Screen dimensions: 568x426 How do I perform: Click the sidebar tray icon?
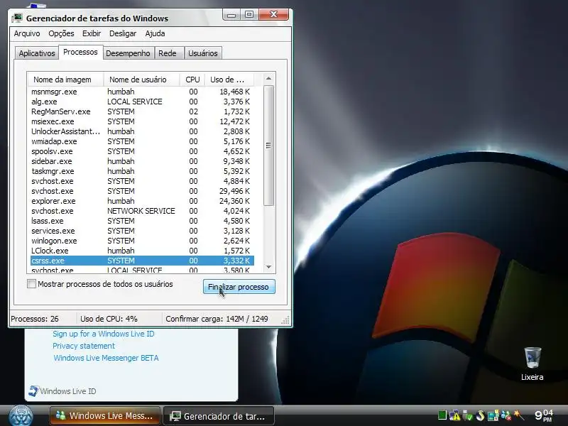point(493,415)
